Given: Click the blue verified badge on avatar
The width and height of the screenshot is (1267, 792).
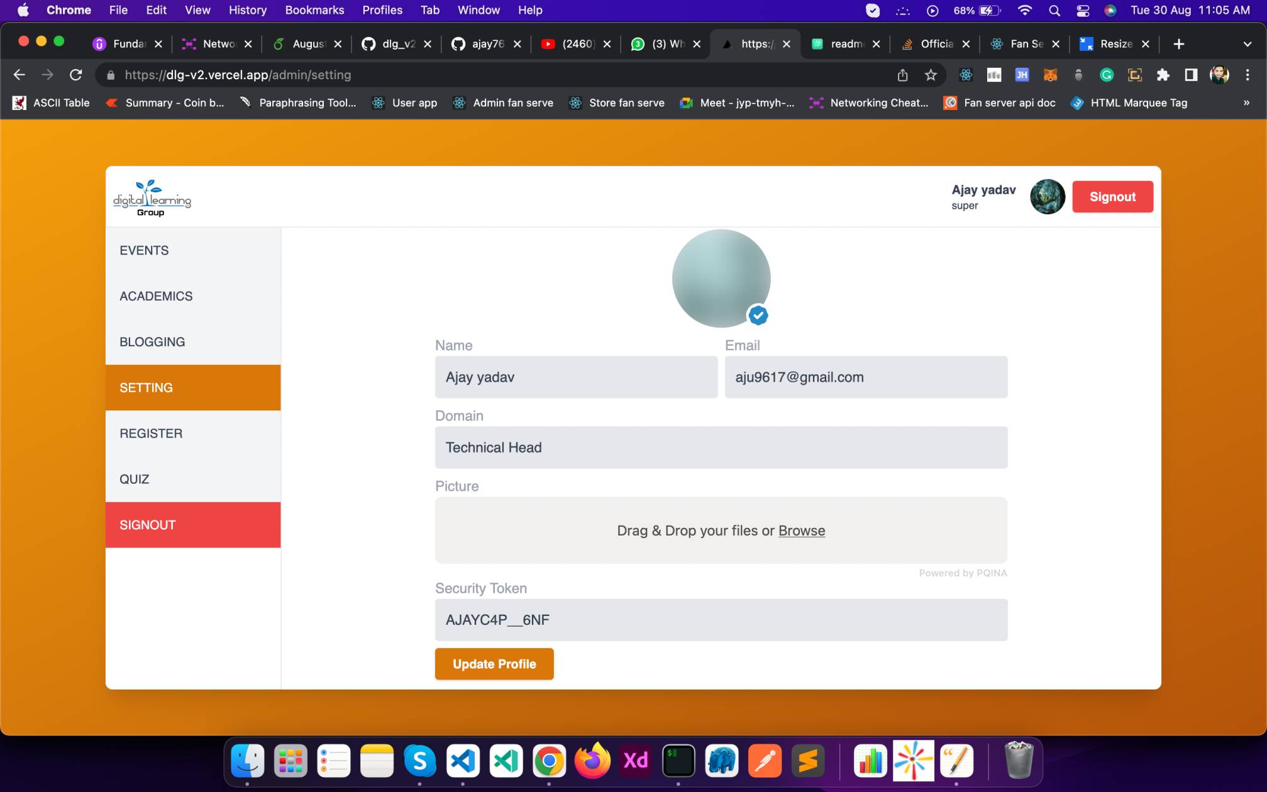Looking at the screenshot, I should point(758,316).
